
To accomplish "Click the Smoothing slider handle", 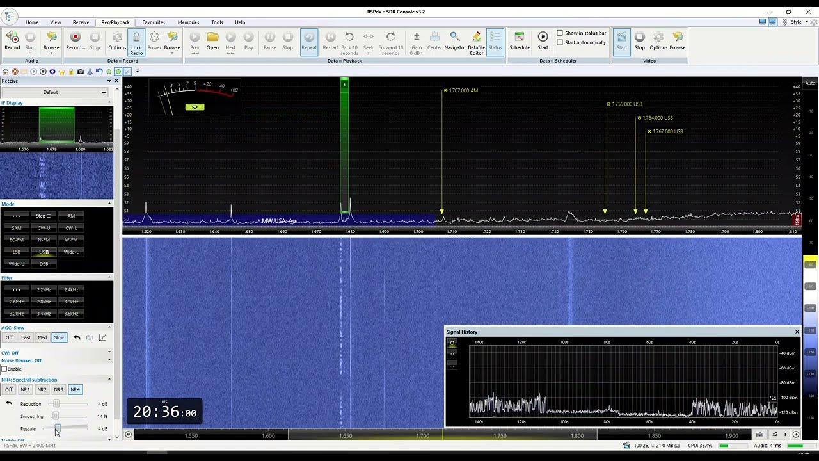I will click(x=55, y=416).
